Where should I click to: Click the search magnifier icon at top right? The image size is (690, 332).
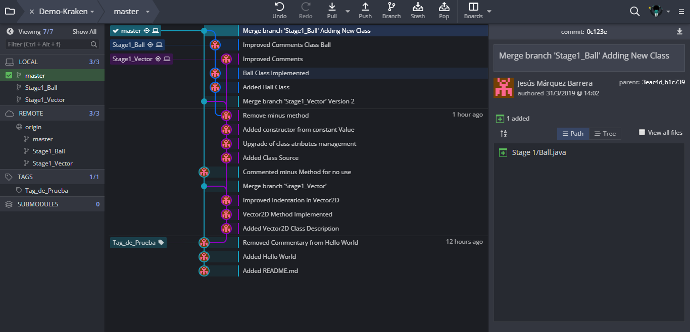tap(635, 11)
